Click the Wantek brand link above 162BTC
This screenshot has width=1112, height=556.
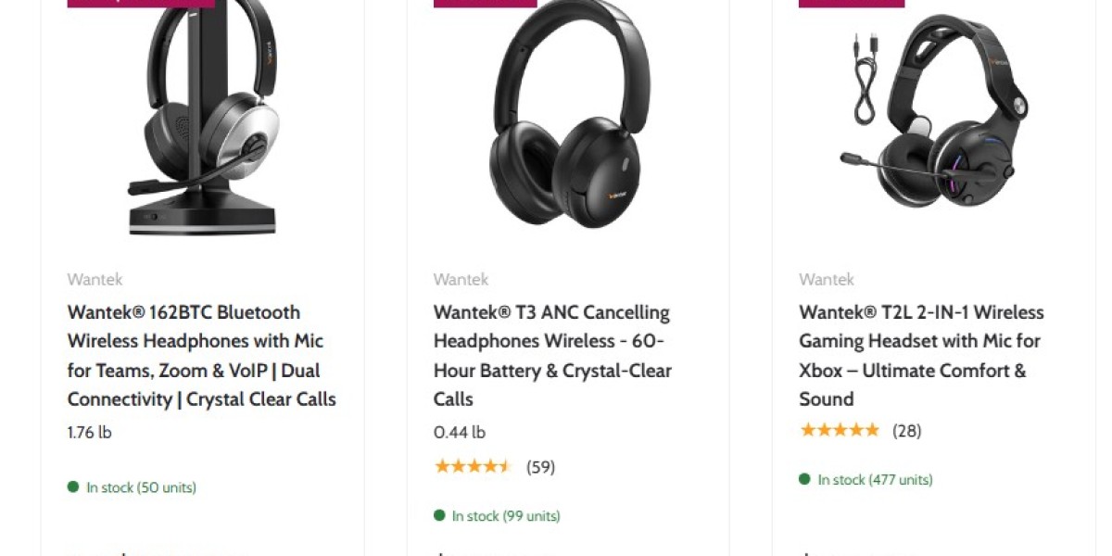pos(95,279)
